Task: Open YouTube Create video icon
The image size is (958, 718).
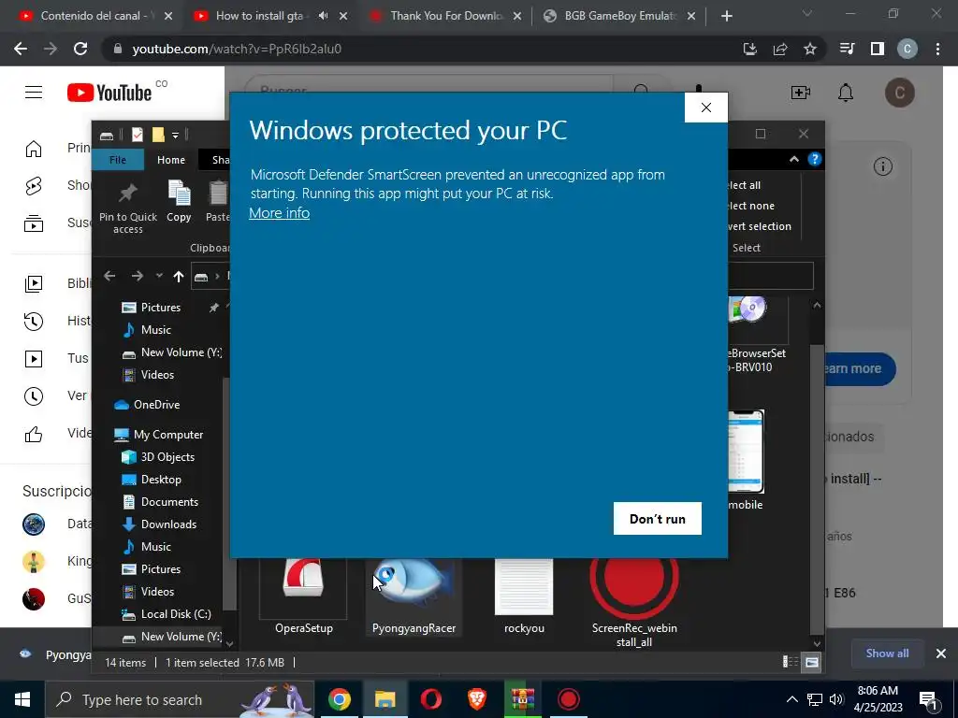Action: tap(801, 93)
